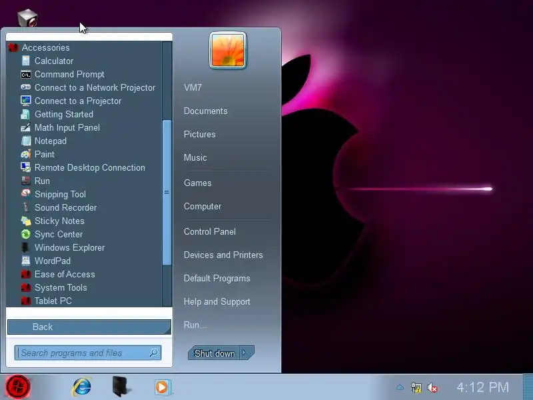Launch Internet Explorer from taskbar
The image size is (533, 400).
coord(81,387)
